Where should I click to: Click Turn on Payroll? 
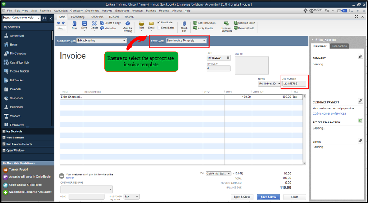pyautogui.click(x=15, y=170)
